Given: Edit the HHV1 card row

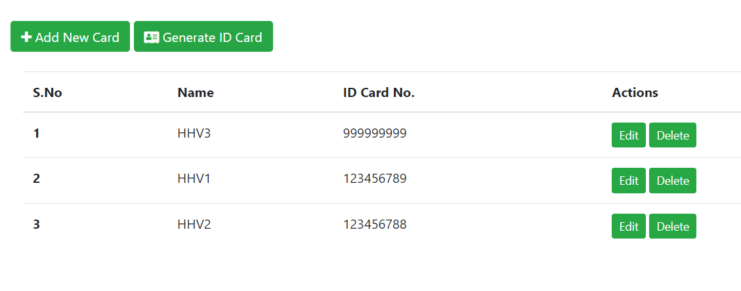Looking at the screenshot, I should pos(628,181).
